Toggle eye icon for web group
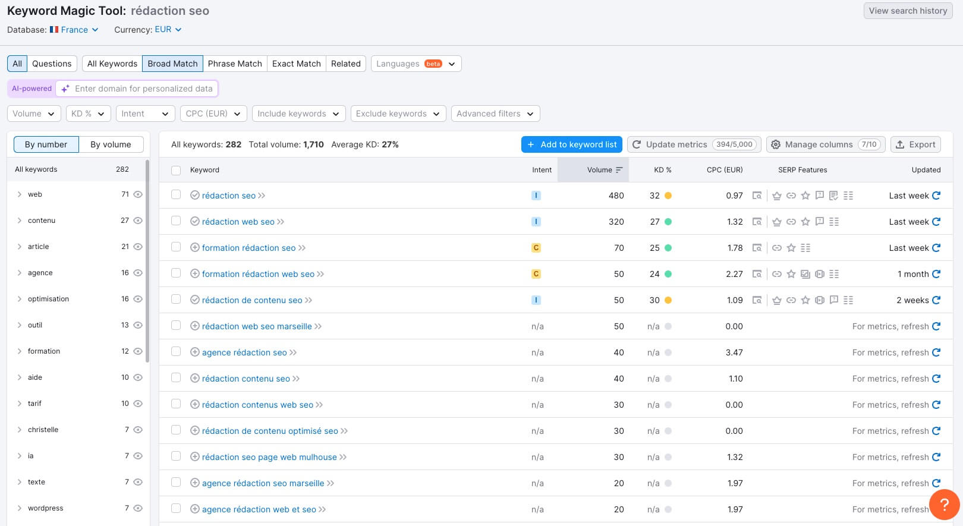This screenshot has height=526, width=963. coord(138,194)
